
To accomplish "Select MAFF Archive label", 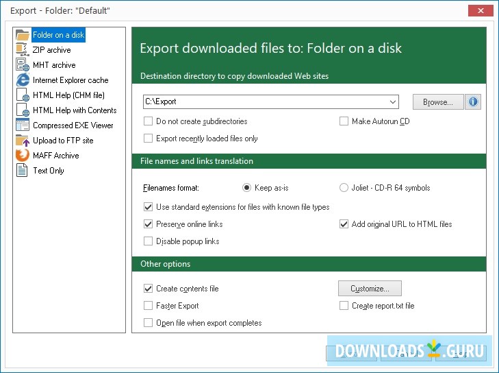I will [x=55, y=156].
